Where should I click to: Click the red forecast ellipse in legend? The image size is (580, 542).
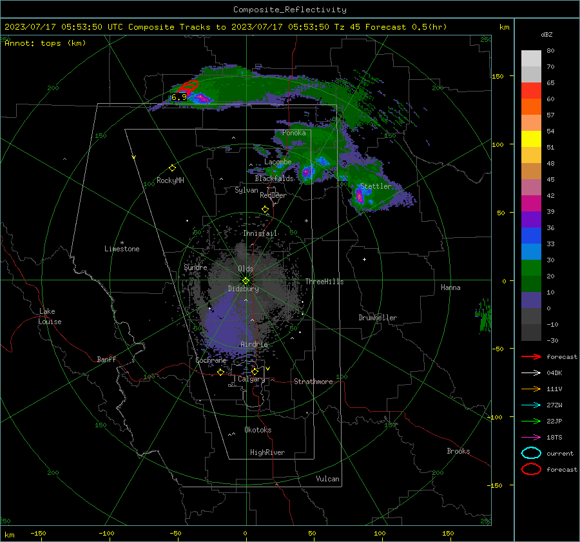531,469
